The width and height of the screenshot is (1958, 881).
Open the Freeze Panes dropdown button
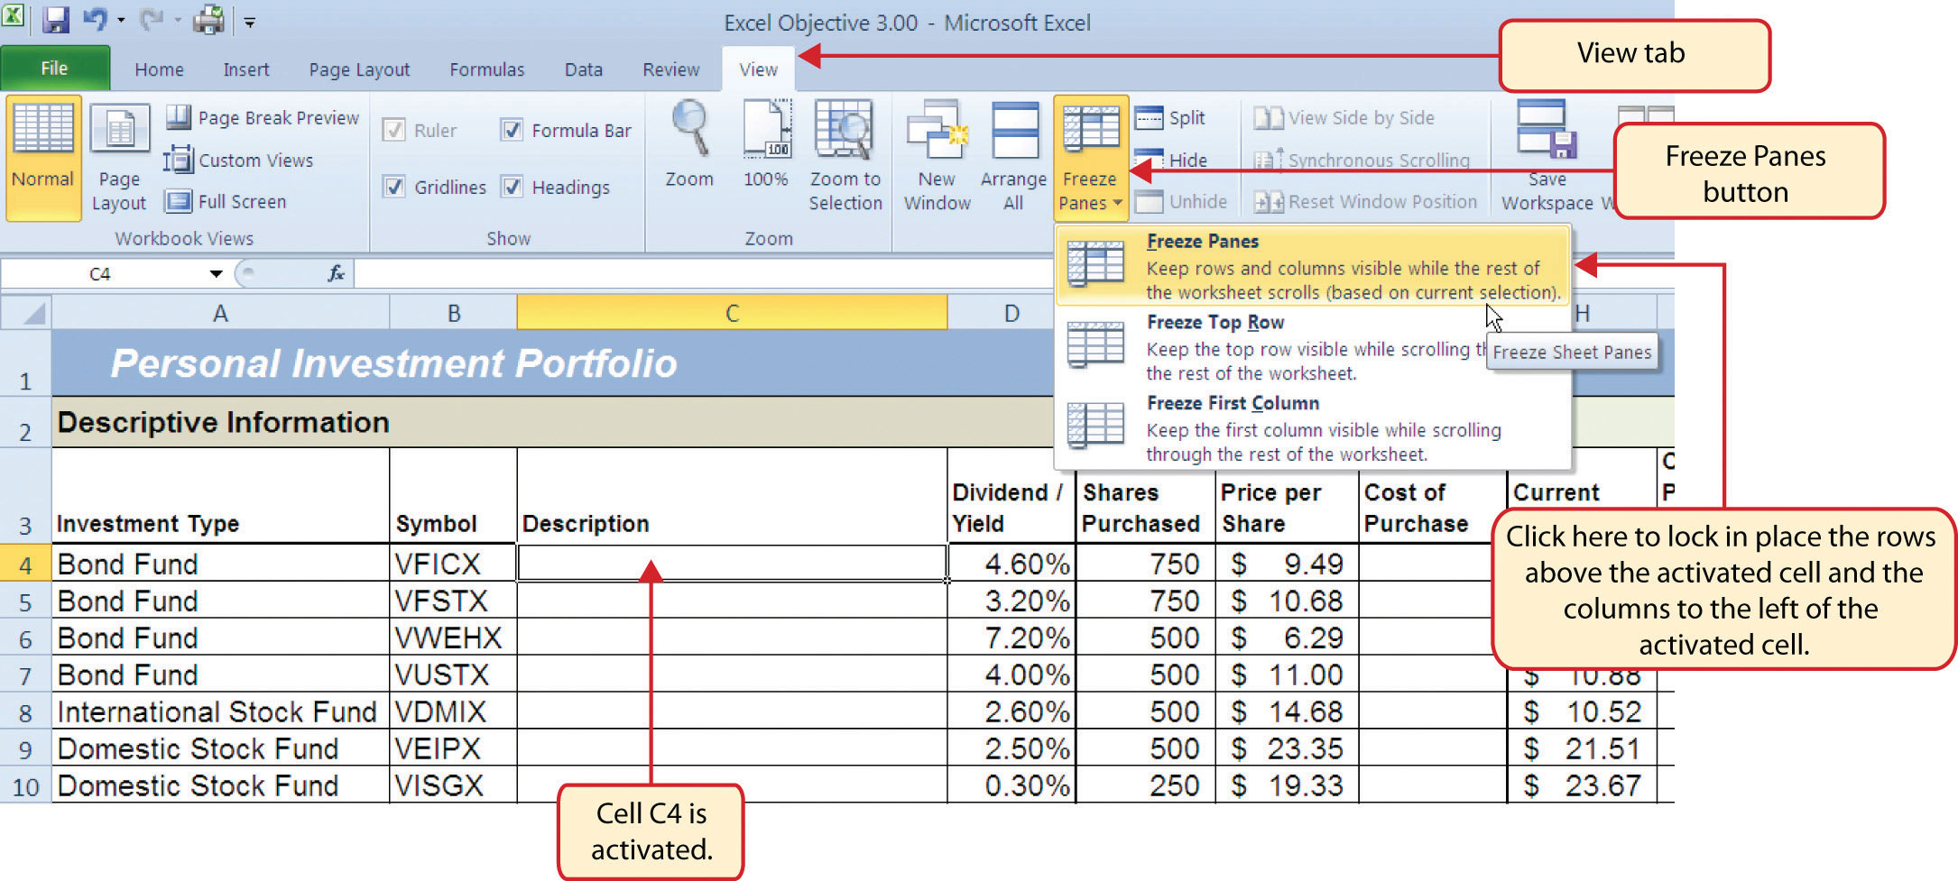pos(1090,157)
